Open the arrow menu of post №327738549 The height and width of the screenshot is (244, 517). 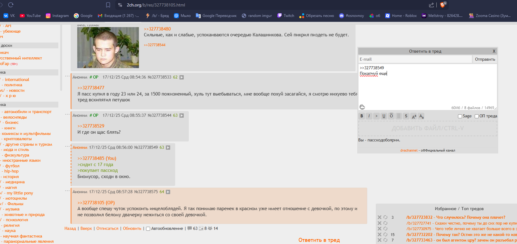point(168,148)
